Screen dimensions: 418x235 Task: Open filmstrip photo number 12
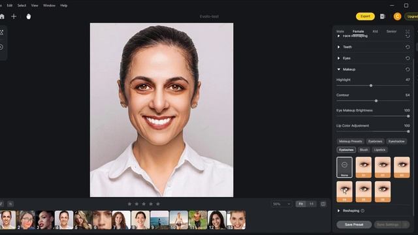217,220
